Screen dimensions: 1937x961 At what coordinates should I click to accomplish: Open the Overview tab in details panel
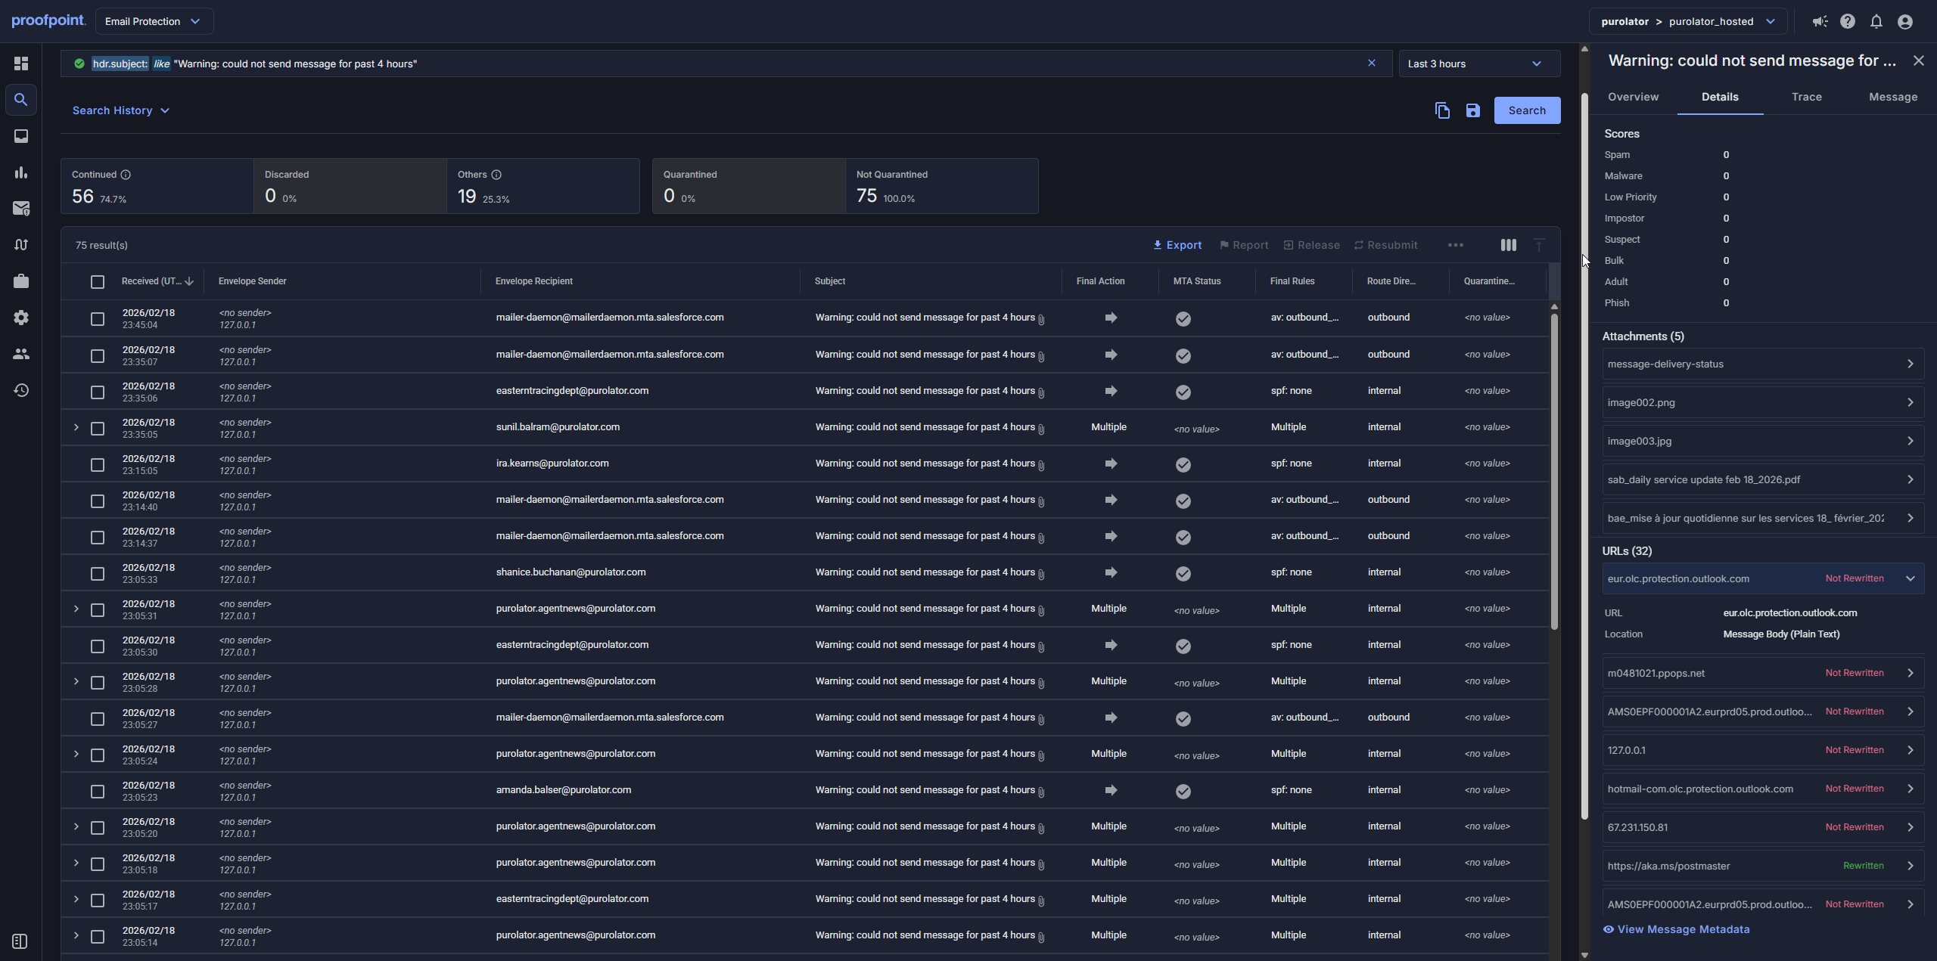click(x=1633, y=97)
